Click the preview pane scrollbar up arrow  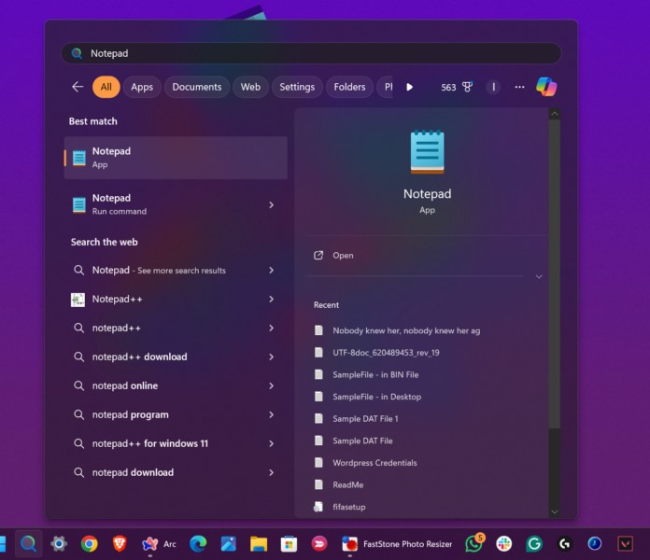tap(554, 114)
